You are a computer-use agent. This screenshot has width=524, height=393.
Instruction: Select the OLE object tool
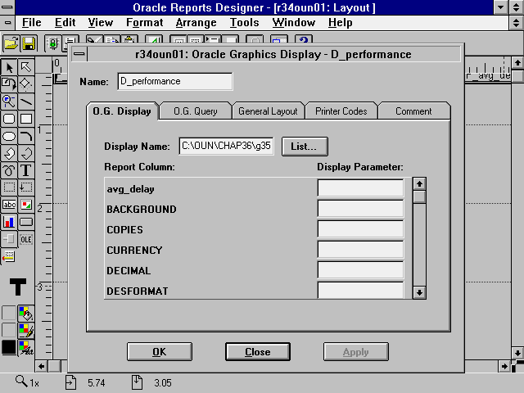tap(26, 239)
